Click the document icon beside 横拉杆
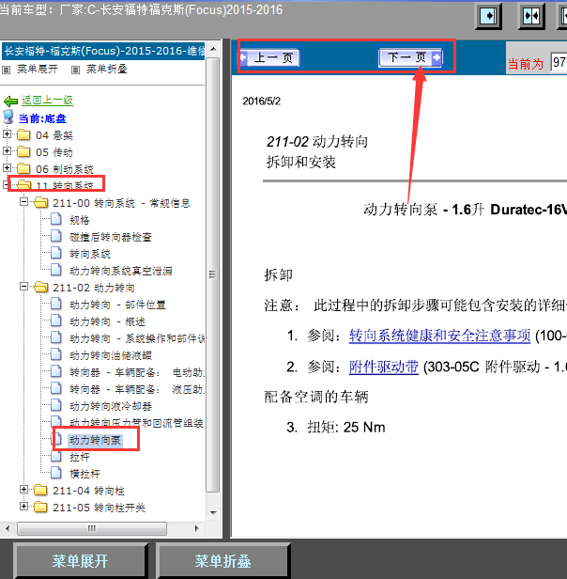Viewport: 567px width, 579px height. (57, 474)
